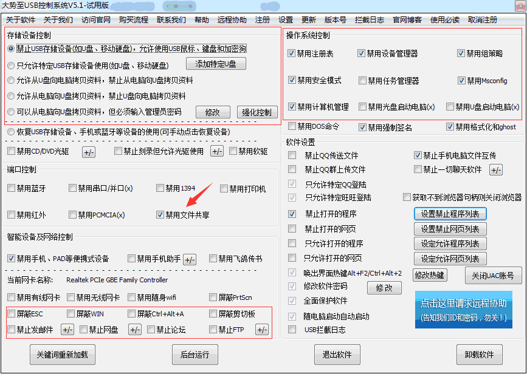Open the 拦截日志 menu item
The height and width of the screenshot is (374, 527).
pos(370,20)
